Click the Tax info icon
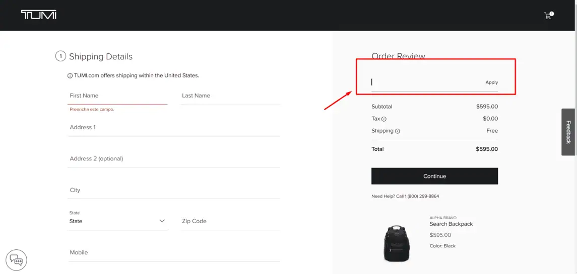Image resolution: width=577 pixels, height=274 pixels. [384, 119]
